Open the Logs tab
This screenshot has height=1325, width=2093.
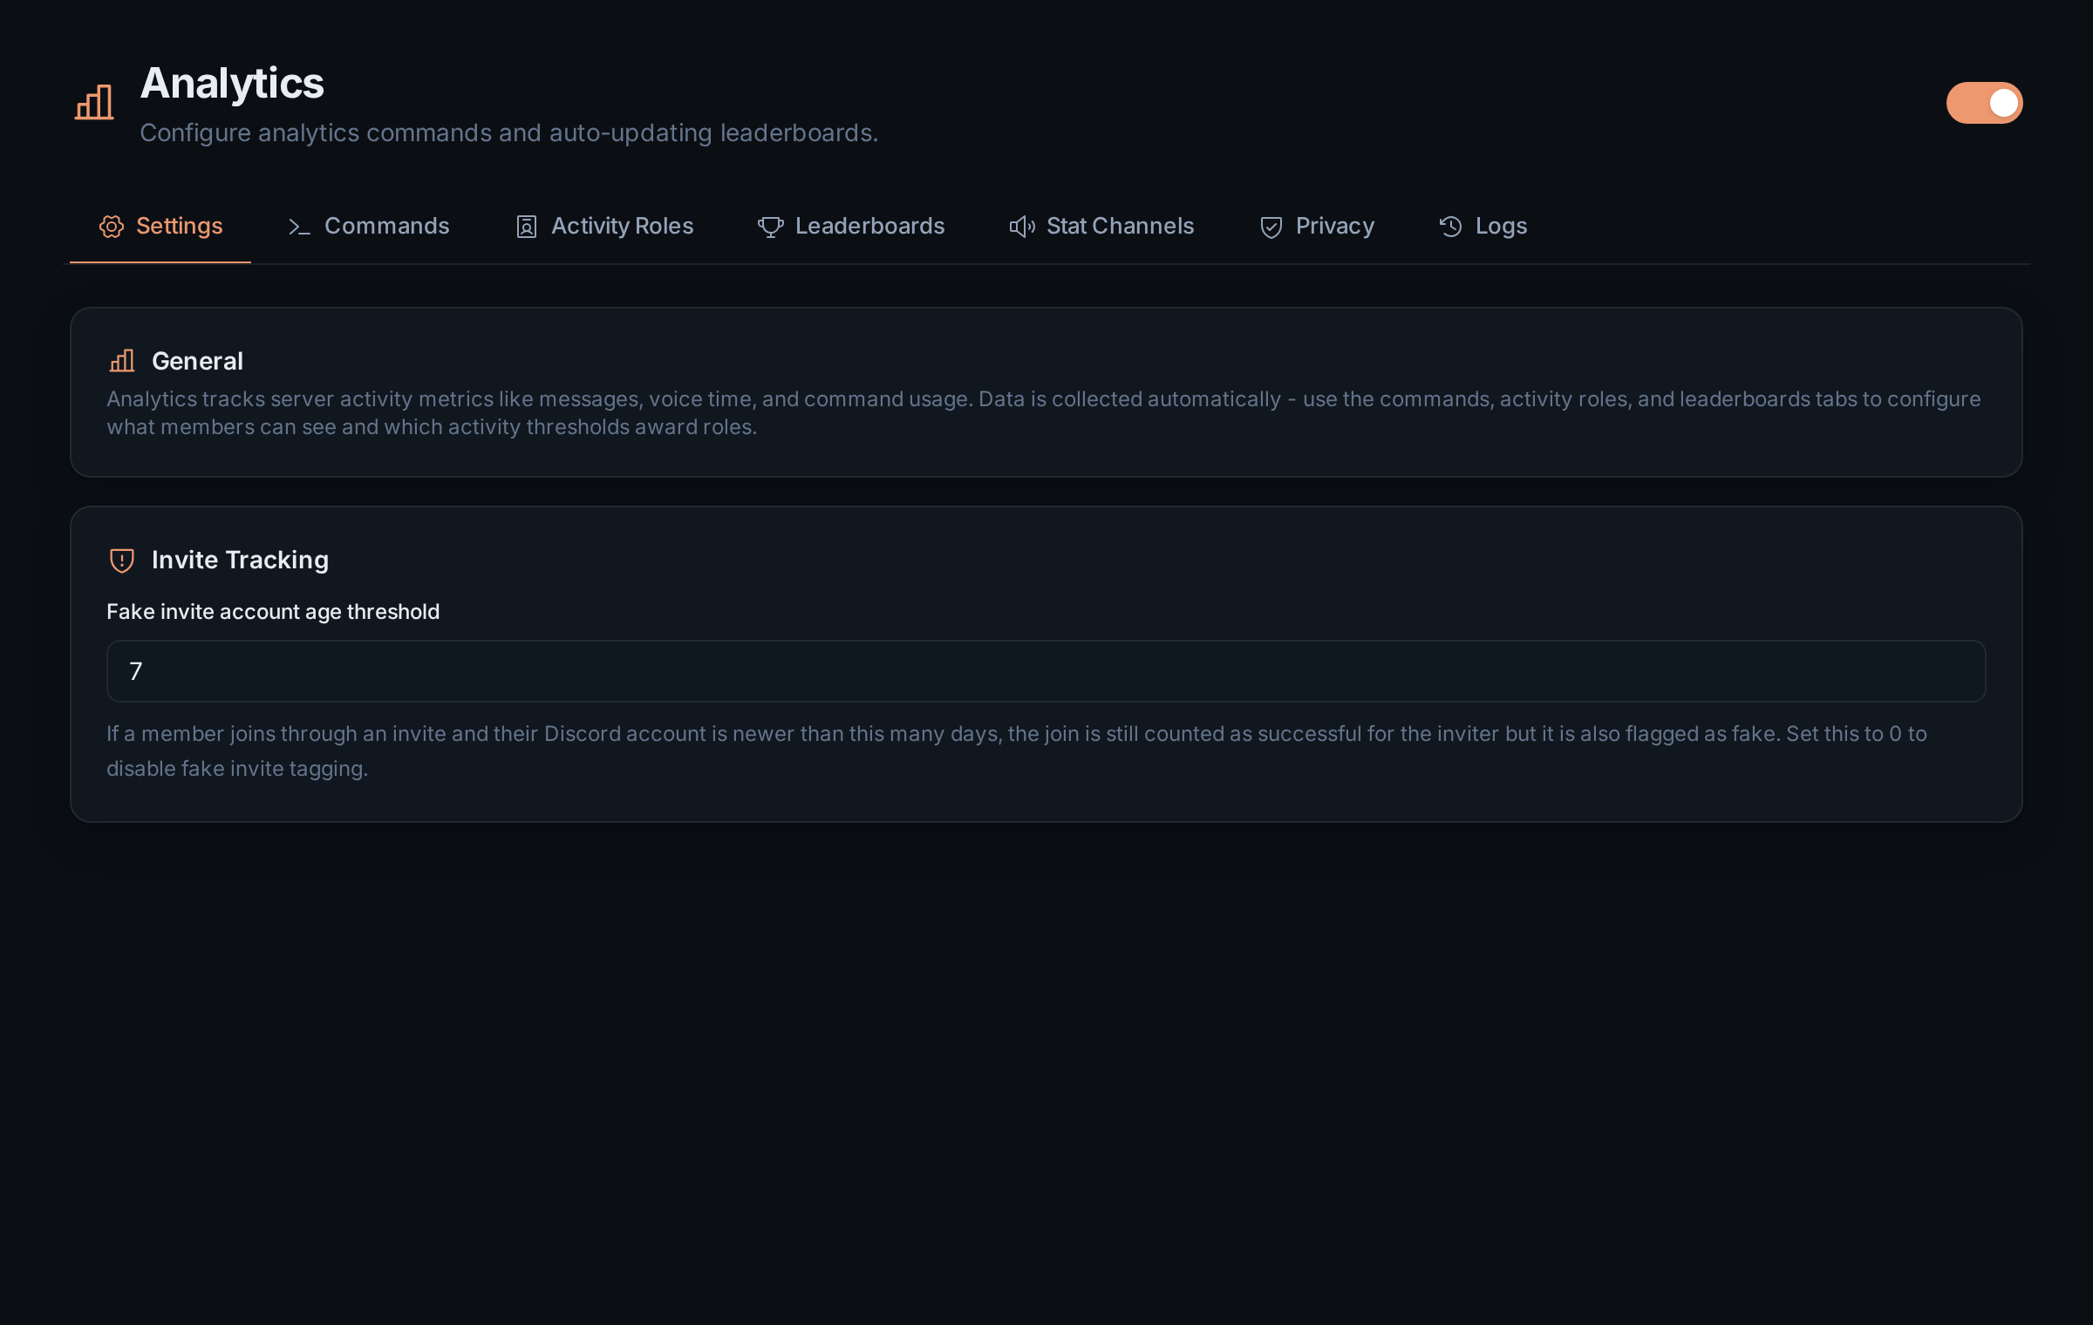pyautogui.click(x=1483, y=227)
